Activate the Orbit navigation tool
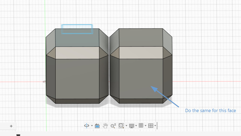The image size is (241, 136). pos(87,126)
